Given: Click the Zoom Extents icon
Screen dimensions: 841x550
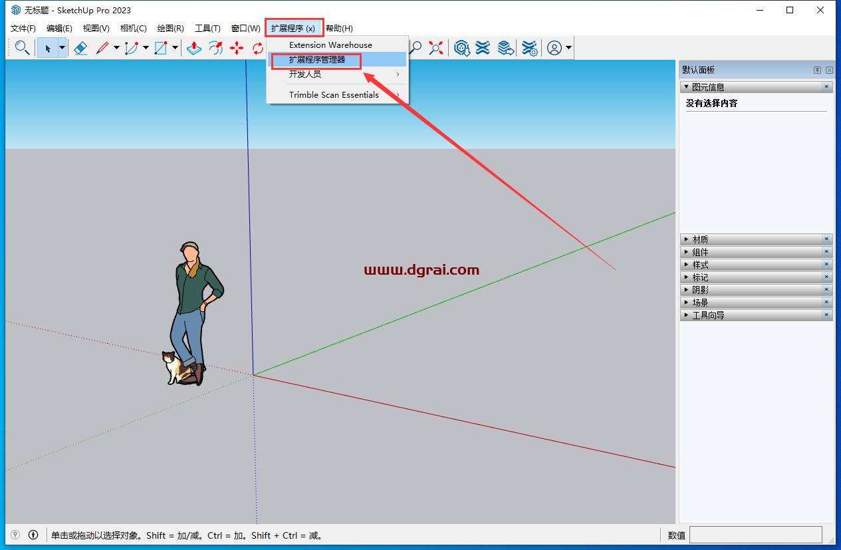Looking at the screenshot, I should [x=435, y=48].
